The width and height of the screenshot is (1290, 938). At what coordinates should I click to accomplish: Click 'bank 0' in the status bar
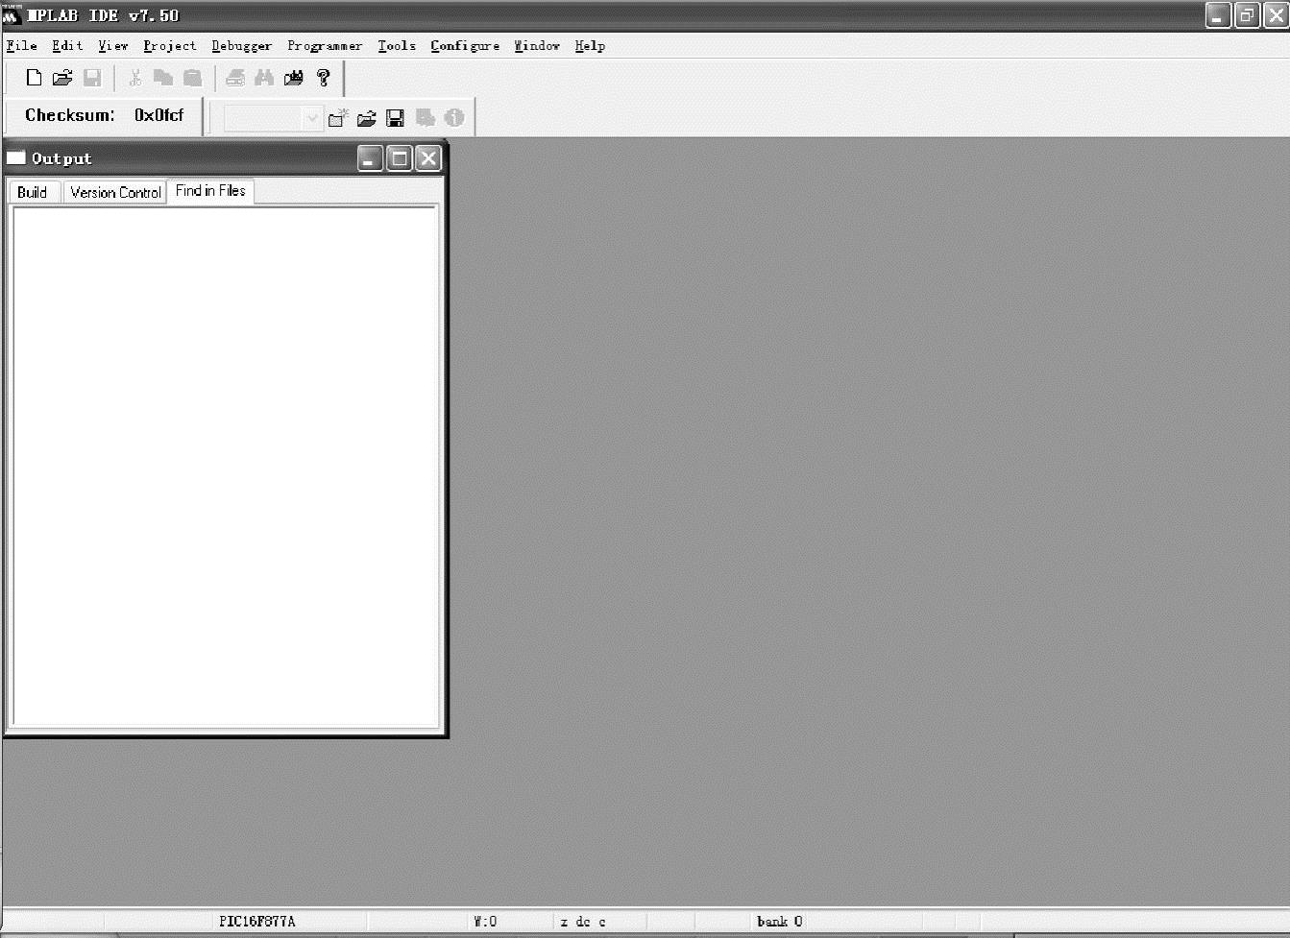click(x=780, y=922)
